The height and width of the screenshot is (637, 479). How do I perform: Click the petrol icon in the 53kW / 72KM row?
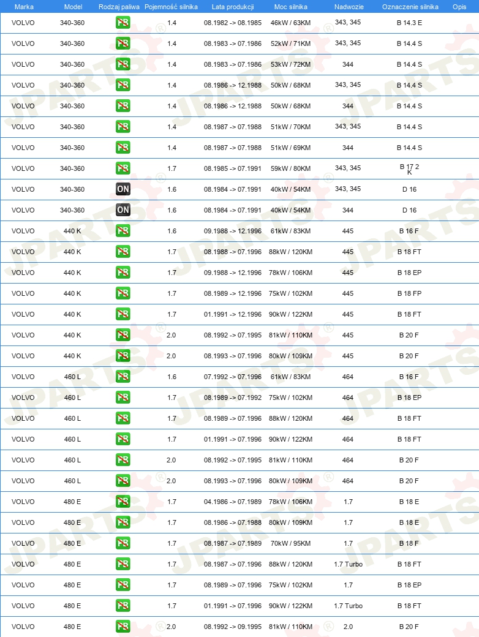[123, 64]
